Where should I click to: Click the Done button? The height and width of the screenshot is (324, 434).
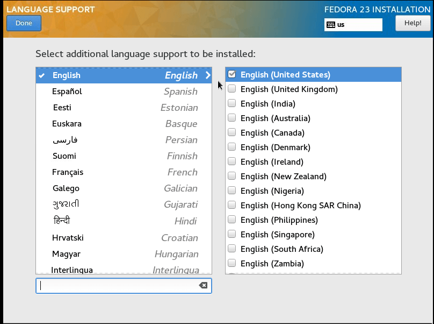[24, 23]
